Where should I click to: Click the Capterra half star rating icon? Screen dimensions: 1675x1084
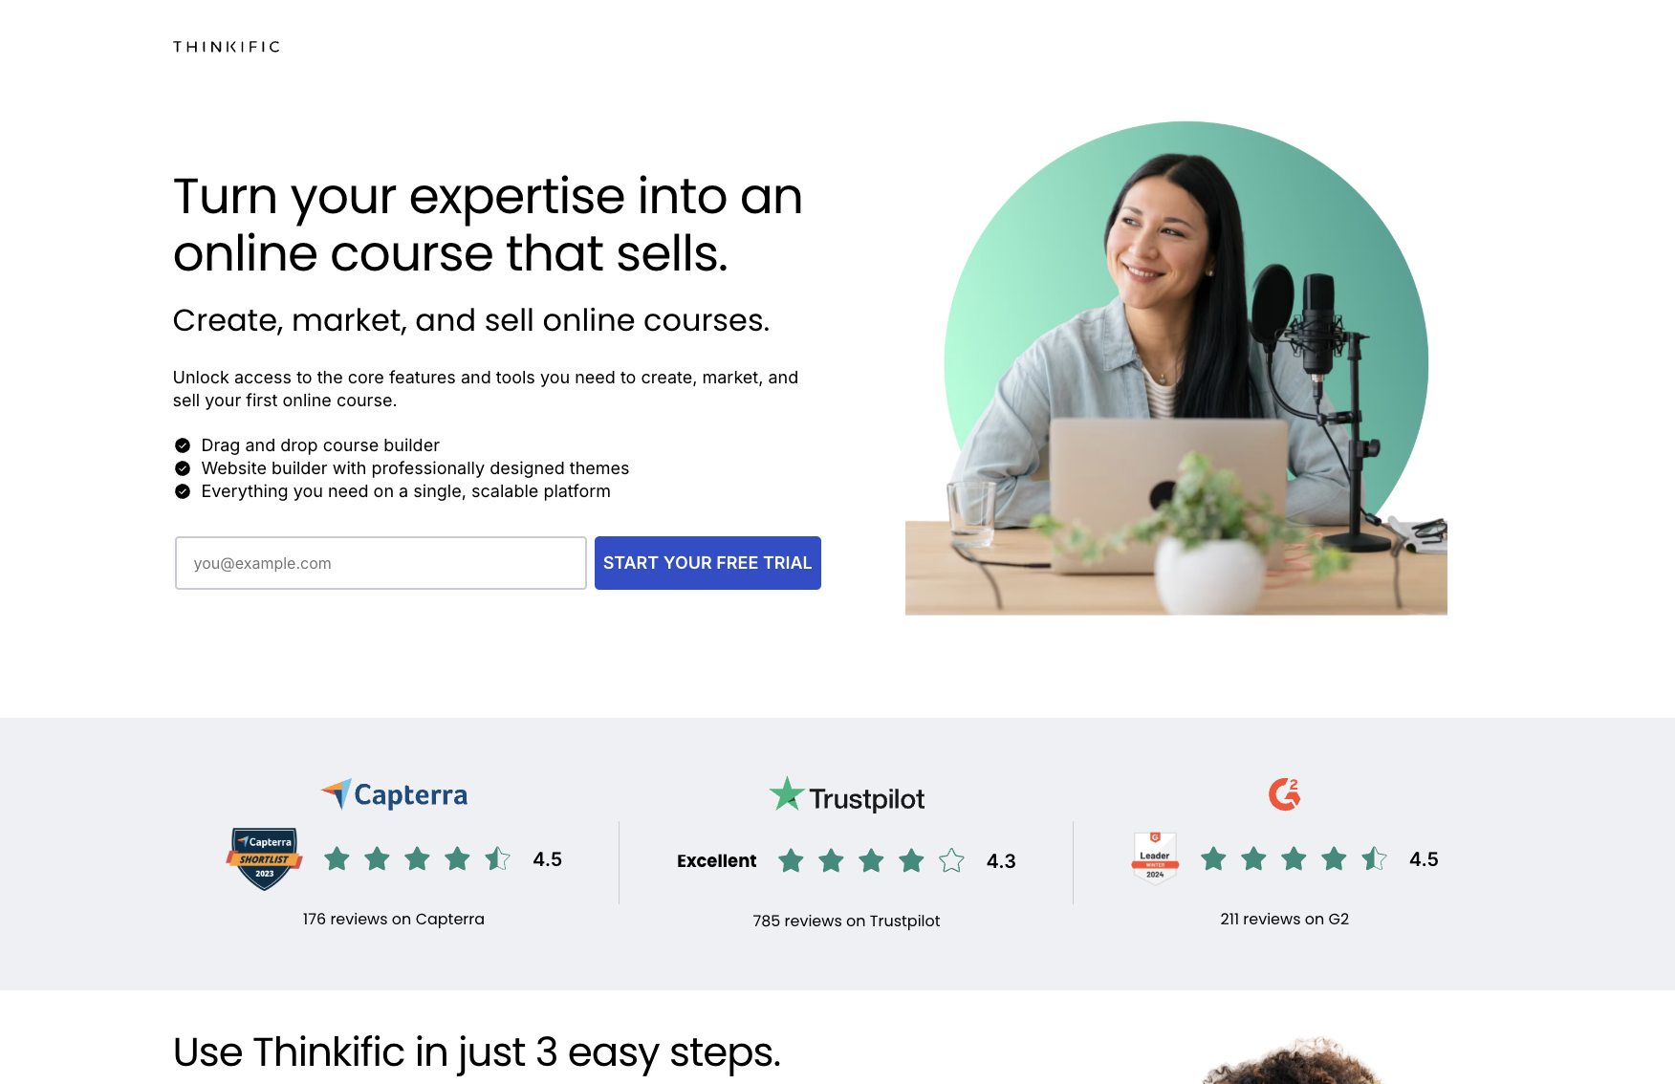click(x=498, y=858)
